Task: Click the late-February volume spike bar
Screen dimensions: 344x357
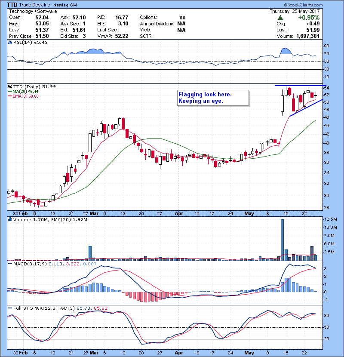Action: 90,253
